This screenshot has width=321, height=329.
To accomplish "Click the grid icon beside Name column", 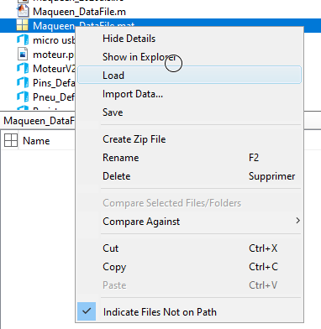I will (x=11, y=140).
